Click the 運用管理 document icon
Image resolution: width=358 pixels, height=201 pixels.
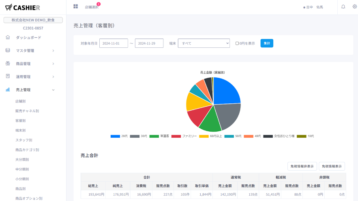coord(8,76)
